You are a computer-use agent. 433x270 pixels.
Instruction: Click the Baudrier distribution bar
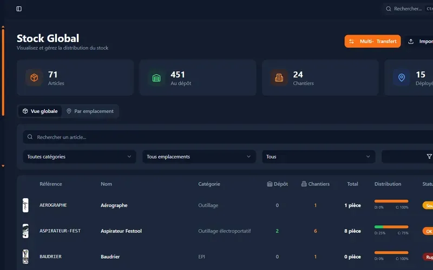(391, 253)
